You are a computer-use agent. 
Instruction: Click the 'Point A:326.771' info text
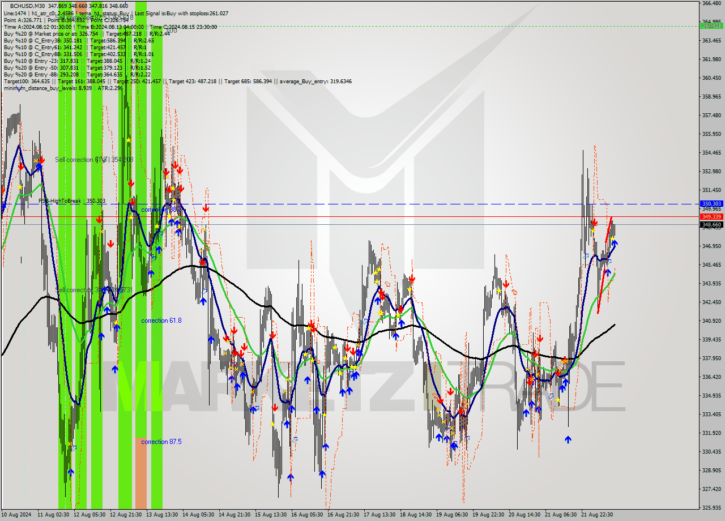pyautogui.click(x=22, y=20)
